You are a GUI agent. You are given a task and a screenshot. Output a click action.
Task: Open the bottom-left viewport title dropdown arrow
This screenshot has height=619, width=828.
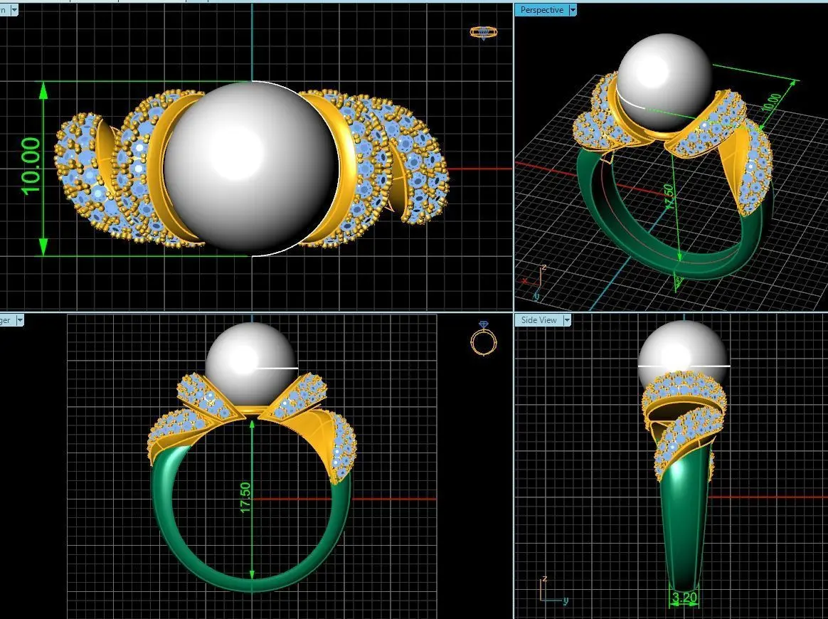(19, 320)
